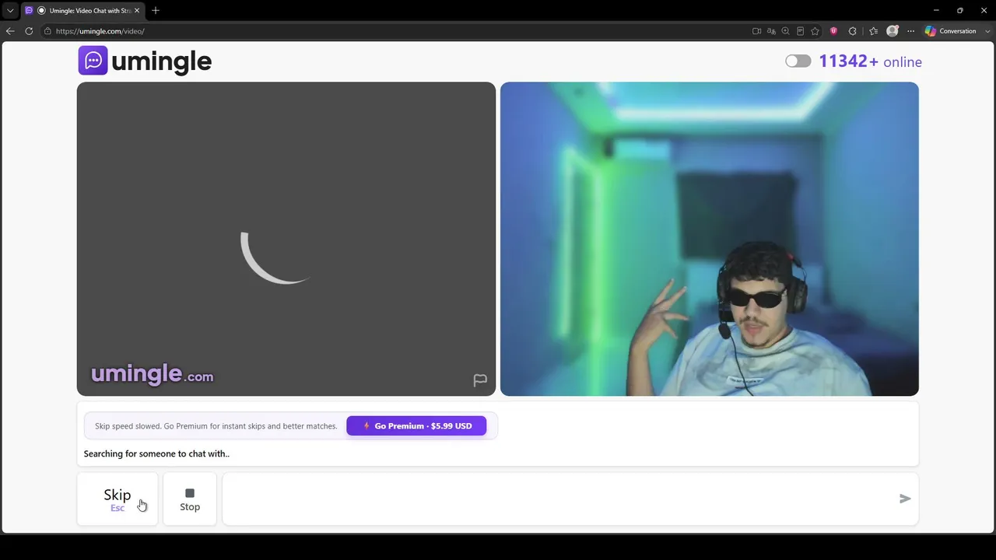Go back with the browser back arrow
The image size is (996, 560).
[x=10, y=31]
